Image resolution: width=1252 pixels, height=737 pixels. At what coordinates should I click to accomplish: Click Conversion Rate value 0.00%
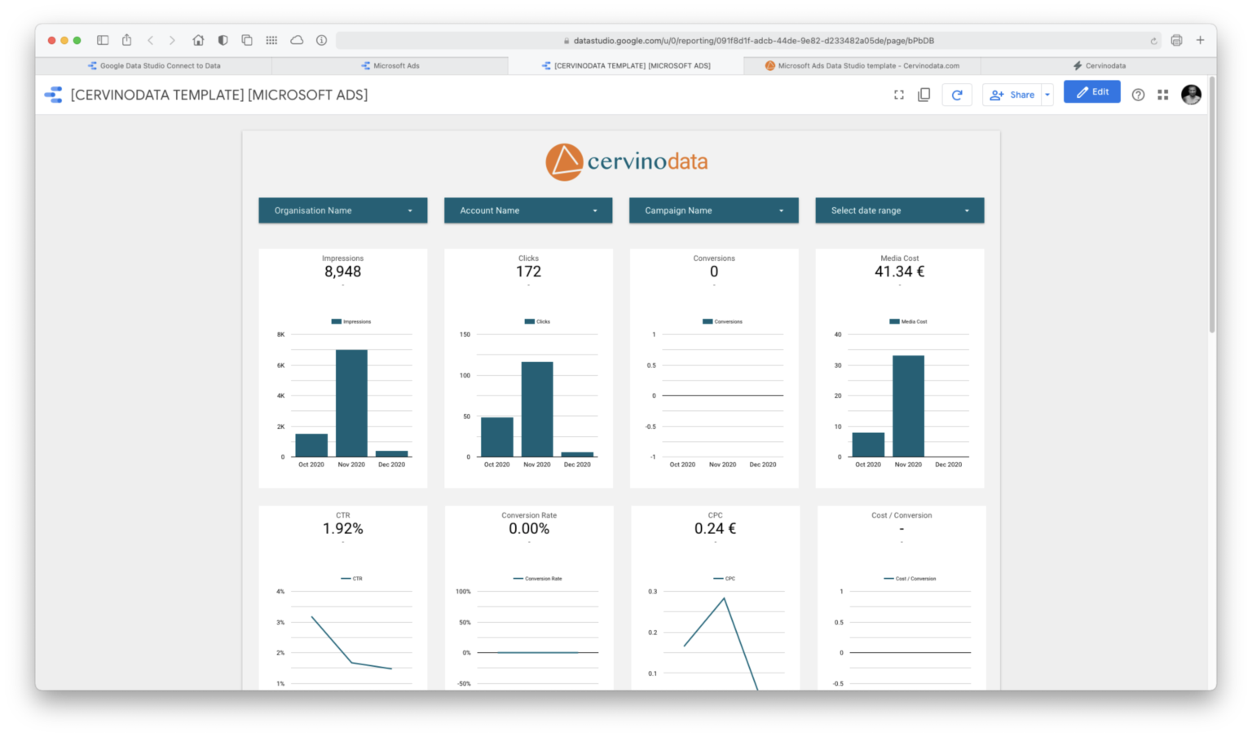click(x=529, y=528)
